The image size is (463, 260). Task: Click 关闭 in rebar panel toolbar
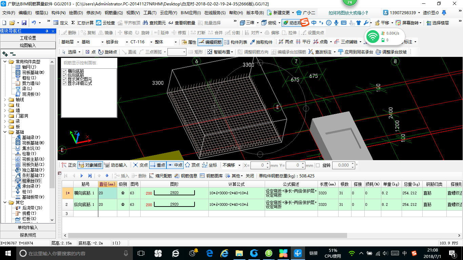click(250, 176)
